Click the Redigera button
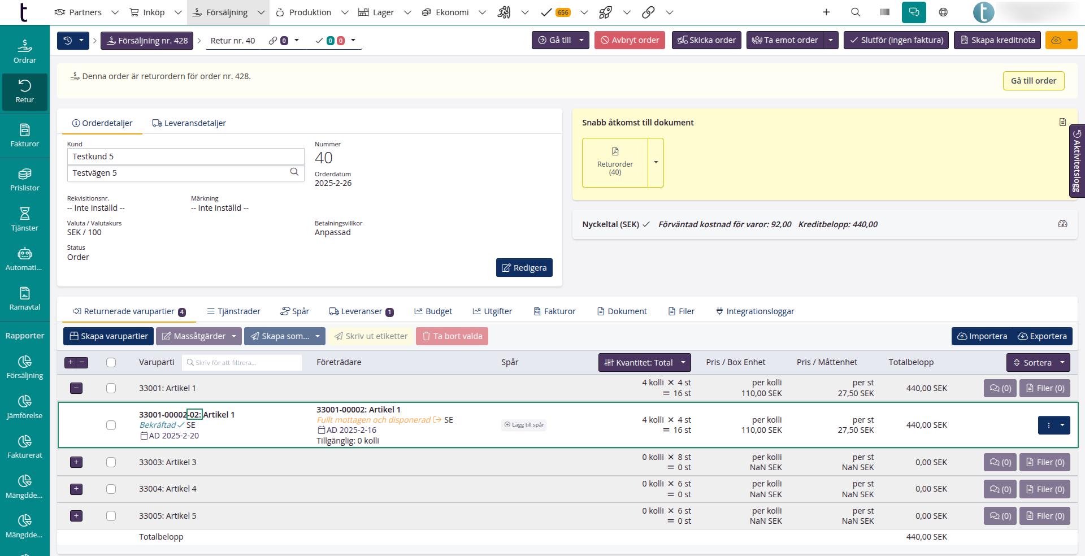The image size is (1085, 556). pos(524,268)
